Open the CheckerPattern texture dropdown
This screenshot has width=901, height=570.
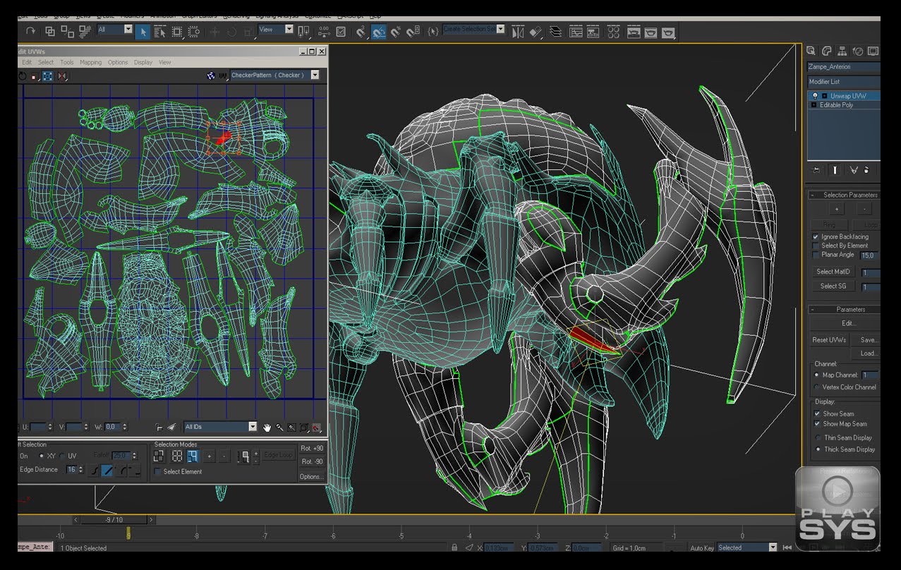315,75
